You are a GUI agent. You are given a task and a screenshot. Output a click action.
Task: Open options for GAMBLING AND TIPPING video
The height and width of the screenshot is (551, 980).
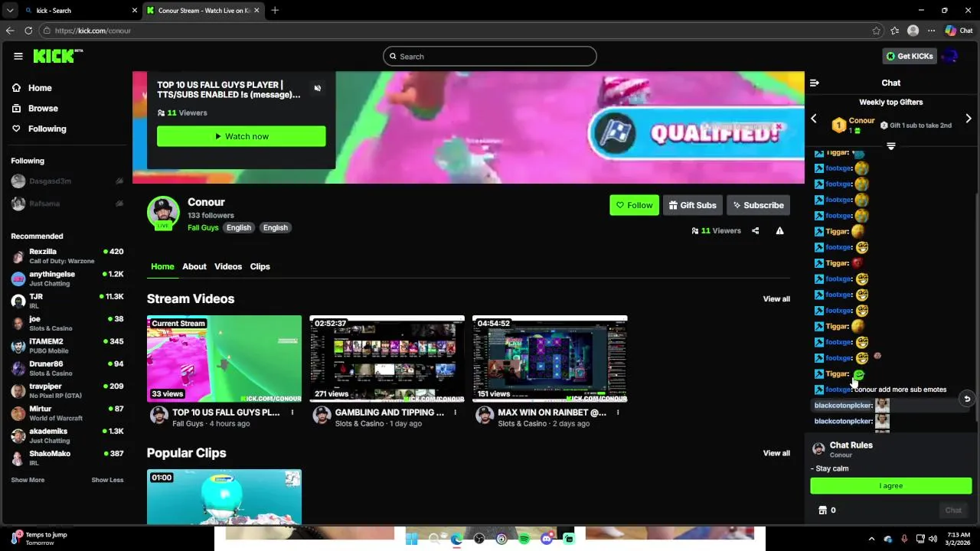coord(455,412)
